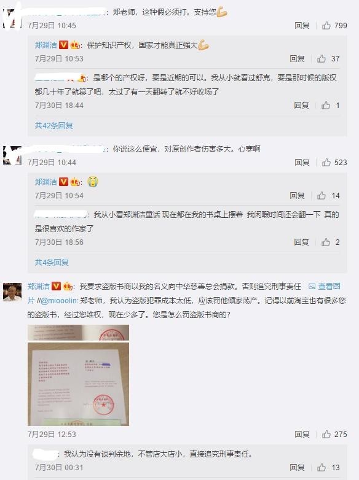Like the post dated 7月29日 12:53

326,434
